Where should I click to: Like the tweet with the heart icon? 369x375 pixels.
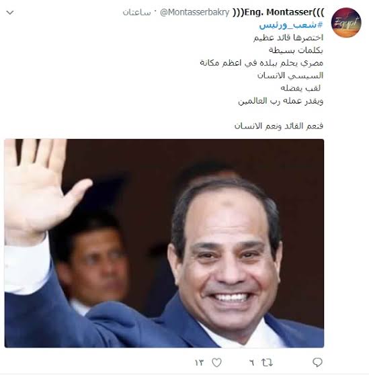[x=216, y=362]
